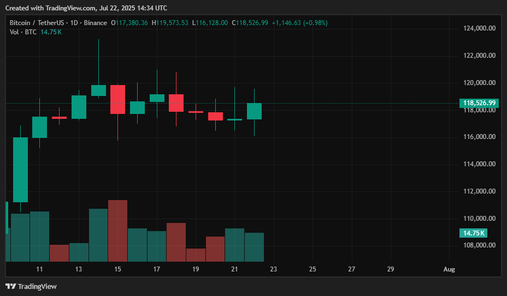Viewport: 507px width, 296px height.
Task: Click the 23 date label on time axis
Action: [x=274, y=269]
